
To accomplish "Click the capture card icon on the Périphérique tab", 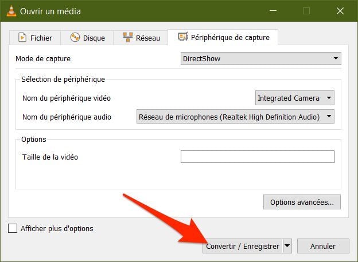I will pyautogui.click(x=183, y=37).
